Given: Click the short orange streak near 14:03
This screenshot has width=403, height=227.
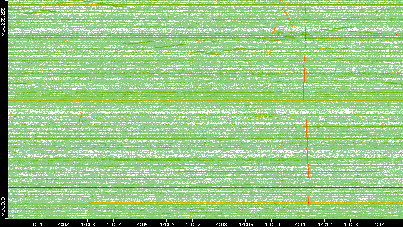Looking at the screenshot, I should [80, 116].
